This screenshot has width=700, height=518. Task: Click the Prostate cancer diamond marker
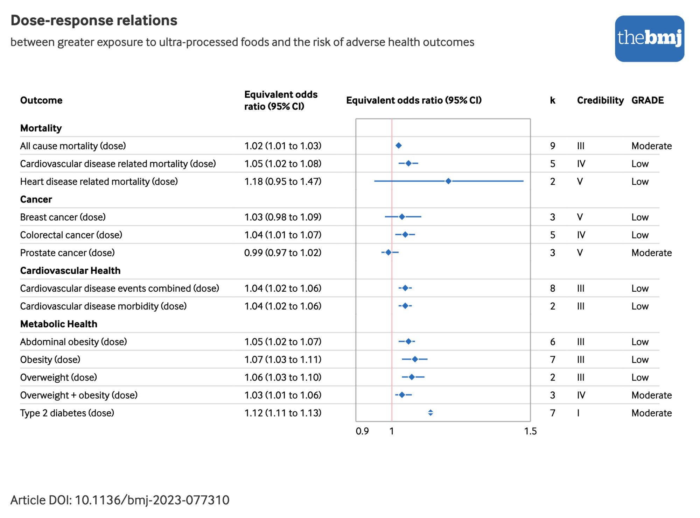point(388,253)
